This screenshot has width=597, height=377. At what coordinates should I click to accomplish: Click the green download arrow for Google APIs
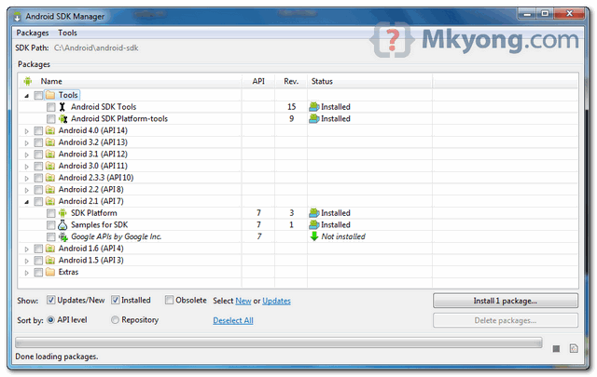pos(314,236)
